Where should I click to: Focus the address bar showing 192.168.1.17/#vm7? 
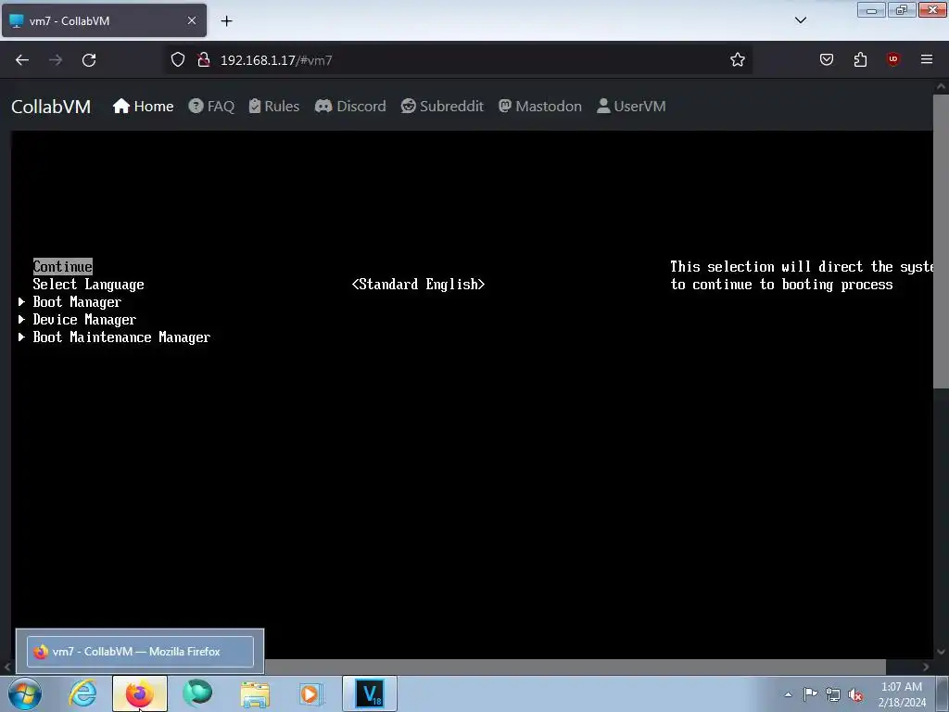pyautogui.click(x=460, y=60)
